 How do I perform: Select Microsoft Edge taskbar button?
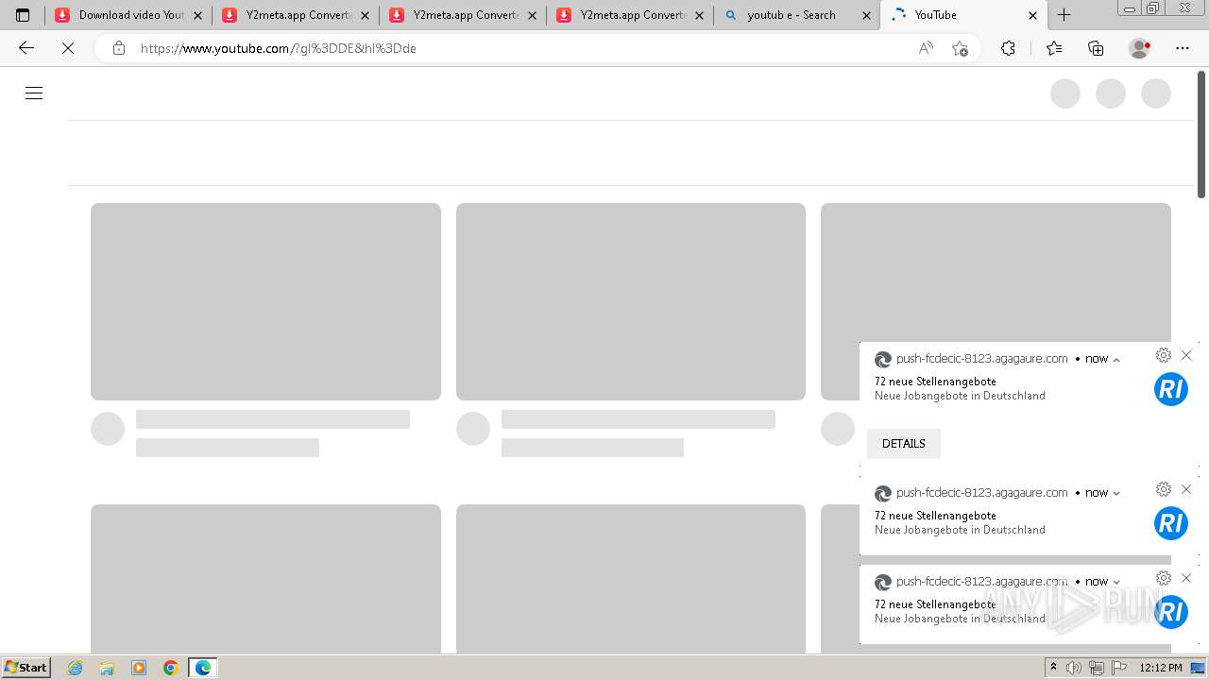(203, 668)
